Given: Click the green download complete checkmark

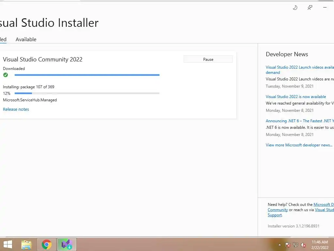Looking at the screenshot, I should 6,75.
